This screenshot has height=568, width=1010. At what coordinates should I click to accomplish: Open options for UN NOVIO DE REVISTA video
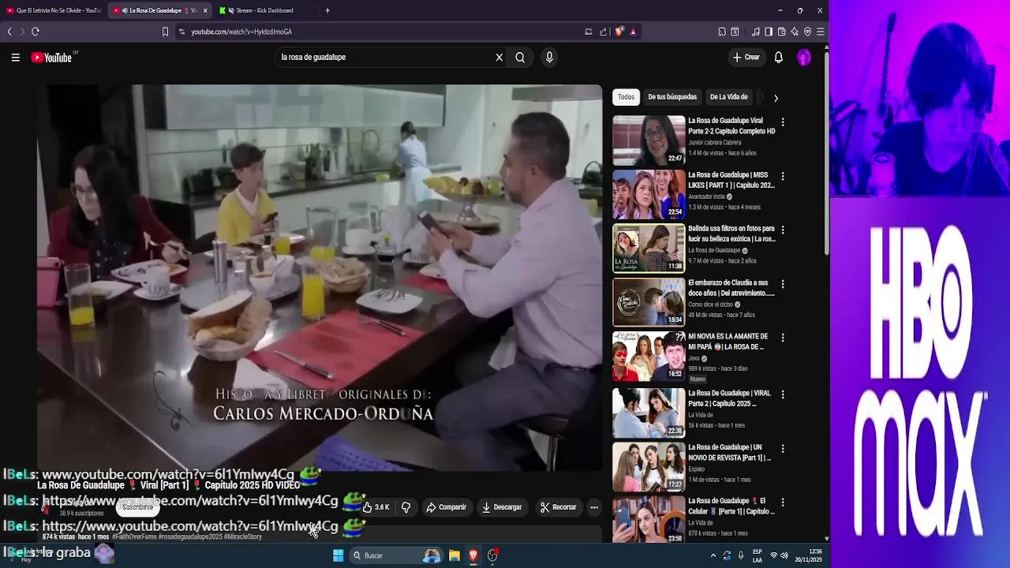783,448
